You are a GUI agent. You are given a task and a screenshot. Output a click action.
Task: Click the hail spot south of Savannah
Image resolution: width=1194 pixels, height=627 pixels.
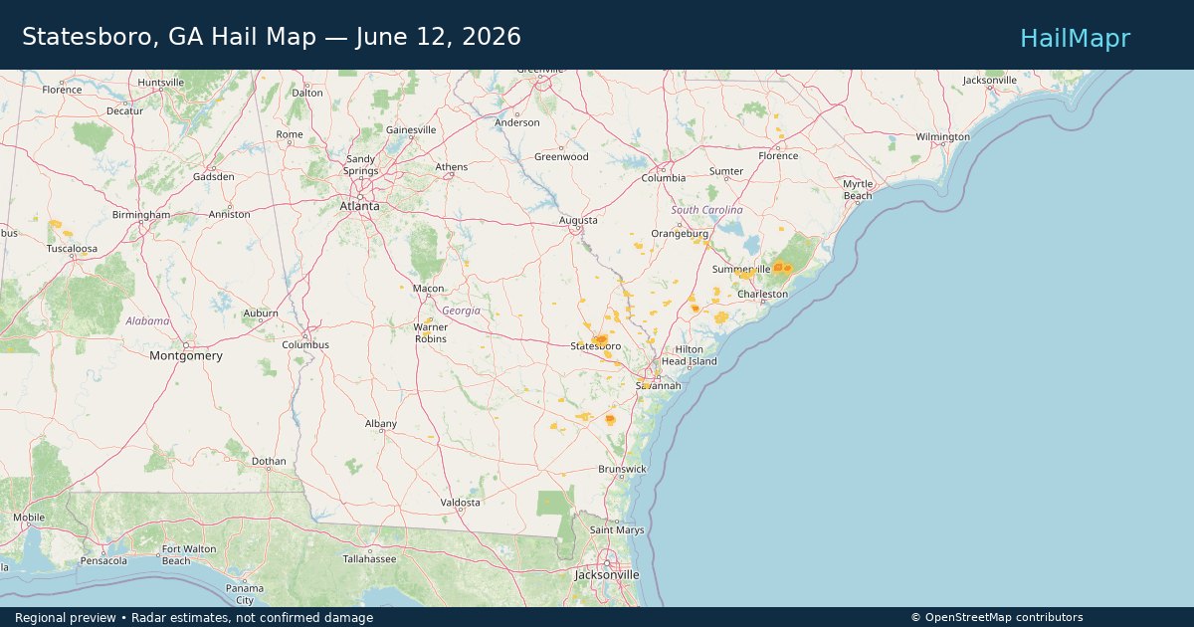[x=610, y=420]
